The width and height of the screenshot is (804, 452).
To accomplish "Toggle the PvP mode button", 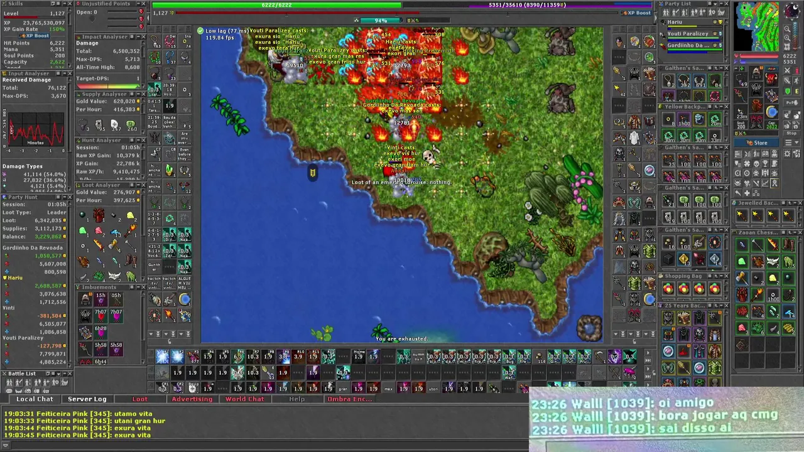I will [x=791, y=102].
